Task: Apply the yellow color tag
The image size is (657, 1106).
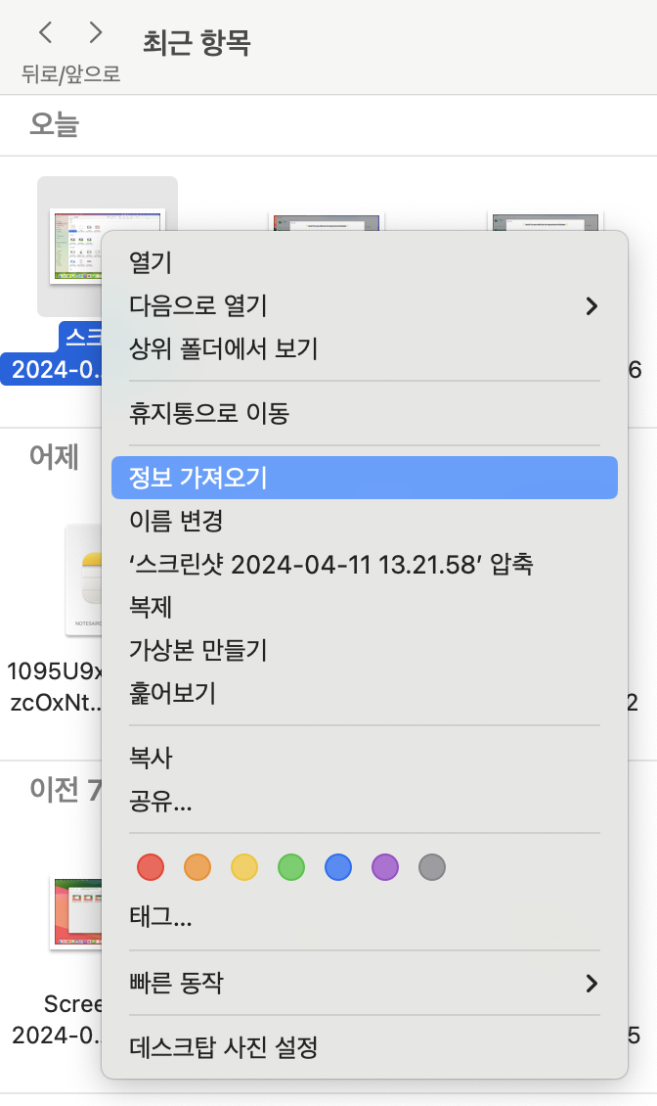Action: [244, 867]
